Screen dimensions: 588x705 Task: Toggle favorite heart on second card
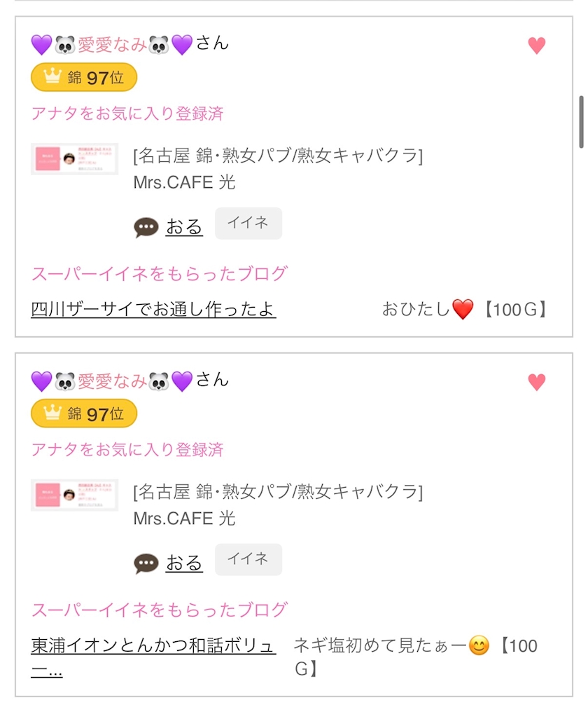[x=536, y=382]
